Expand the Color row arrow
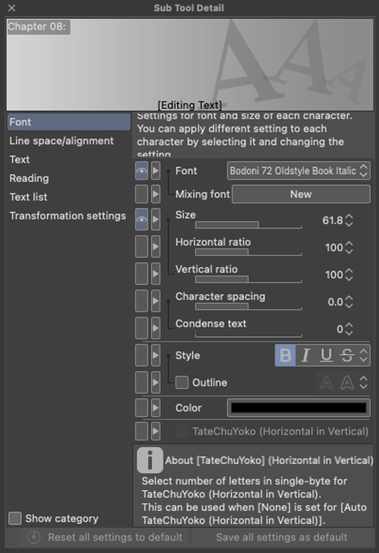 point(156,408)
